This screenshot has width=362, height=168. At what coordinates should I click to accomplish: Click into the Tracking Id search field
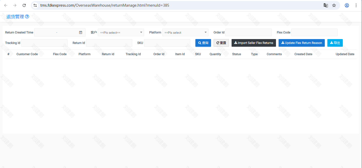(44, 43)
